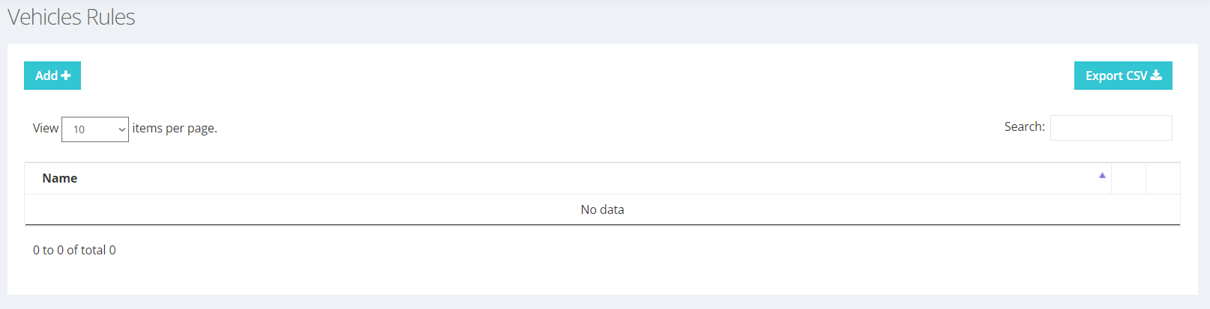Click the 'Add' text on the teal button

pyautogui.click(x=46, y=76)
